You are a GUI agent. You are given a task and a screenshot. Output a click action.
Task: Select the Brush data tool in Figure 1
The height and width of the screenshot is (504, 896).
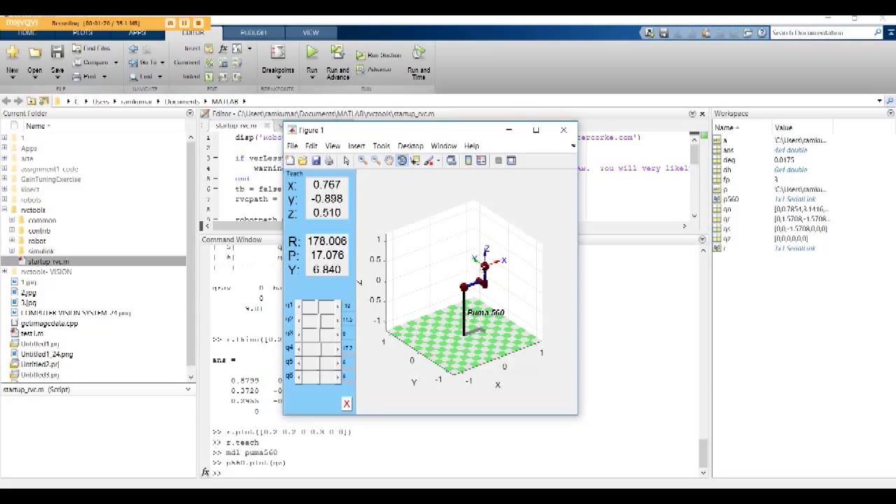(429, 160)
